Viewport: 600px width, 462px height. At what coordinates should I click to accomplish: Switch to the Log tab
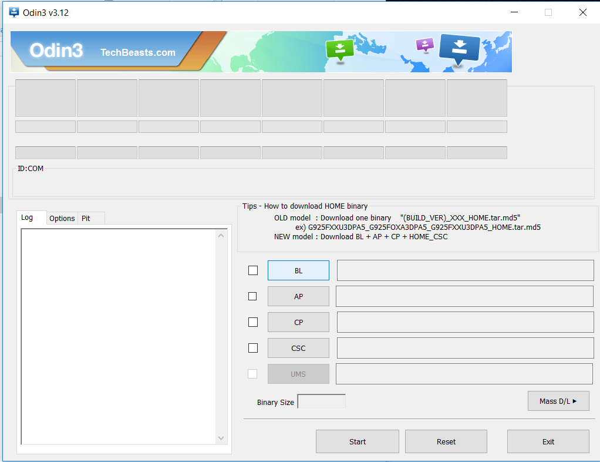pyautogui.click(x=31, y=217)
